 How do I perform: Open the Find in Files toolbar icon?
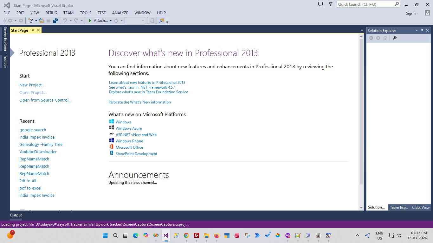162,21
